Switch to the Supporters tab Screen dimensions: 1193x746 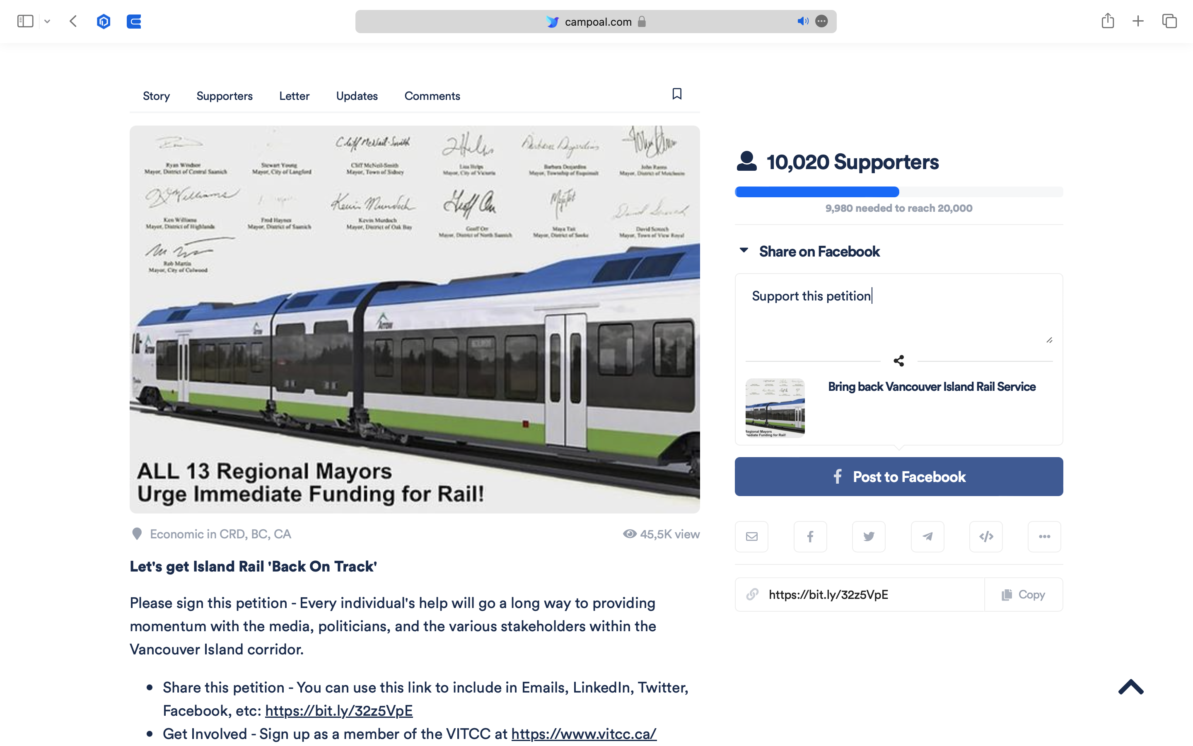click(x=224, y=96)
